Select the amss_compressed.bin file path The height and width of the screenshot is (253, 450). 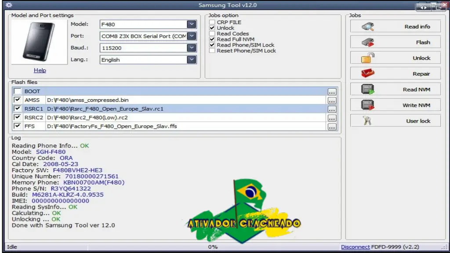pos(88,100)
